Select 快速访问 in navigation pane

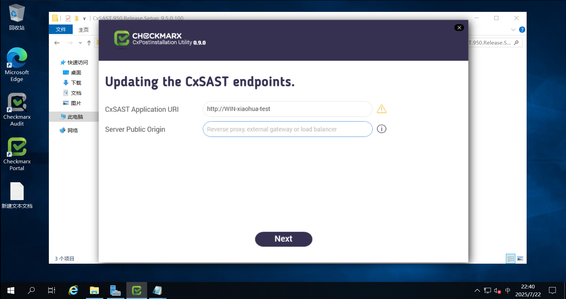[74, 62]
